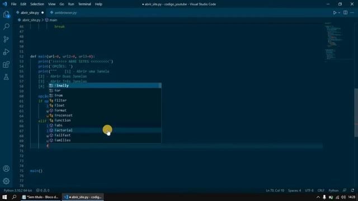Change indentation via Spaces: 4

point(294,190)
